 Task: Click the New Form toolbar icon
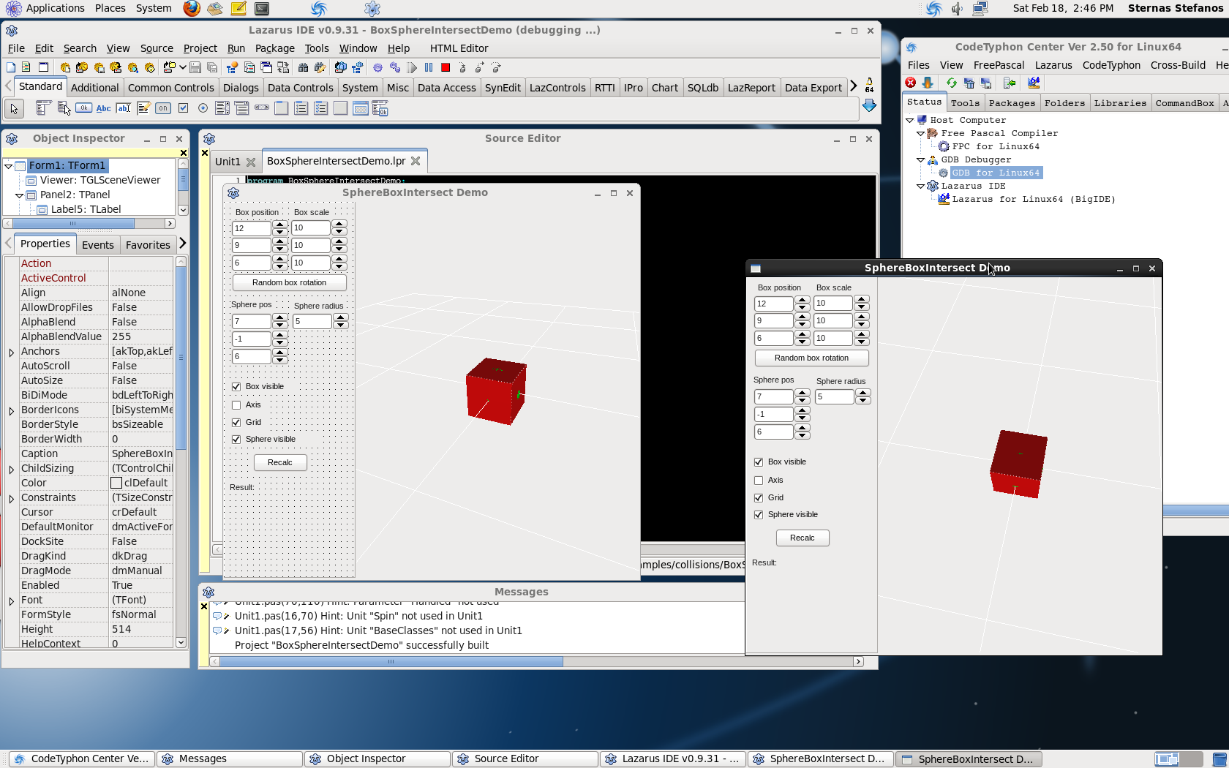point(43,67)
